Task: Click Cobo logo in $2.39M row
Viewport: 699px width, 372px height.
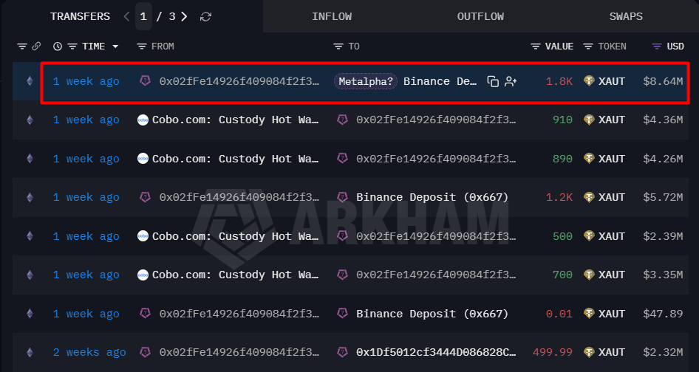Action: 143,236
